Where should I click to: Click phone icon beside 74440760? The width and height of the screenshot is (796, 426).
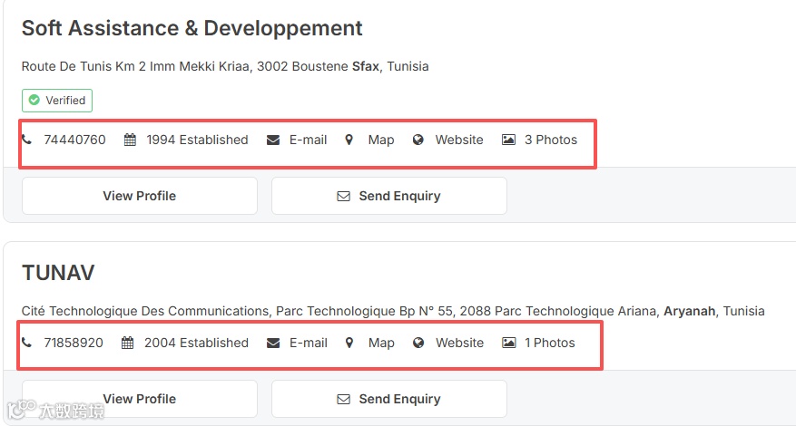pyautogui.click(x=26, y=140)
